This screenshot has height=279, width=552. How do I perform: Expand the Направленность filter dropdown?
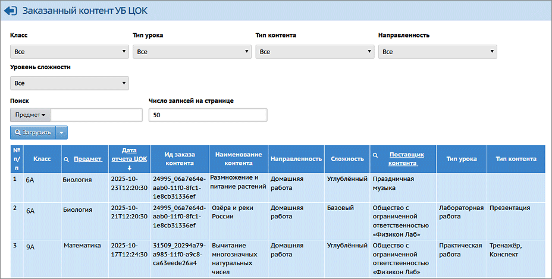point(437,52)
